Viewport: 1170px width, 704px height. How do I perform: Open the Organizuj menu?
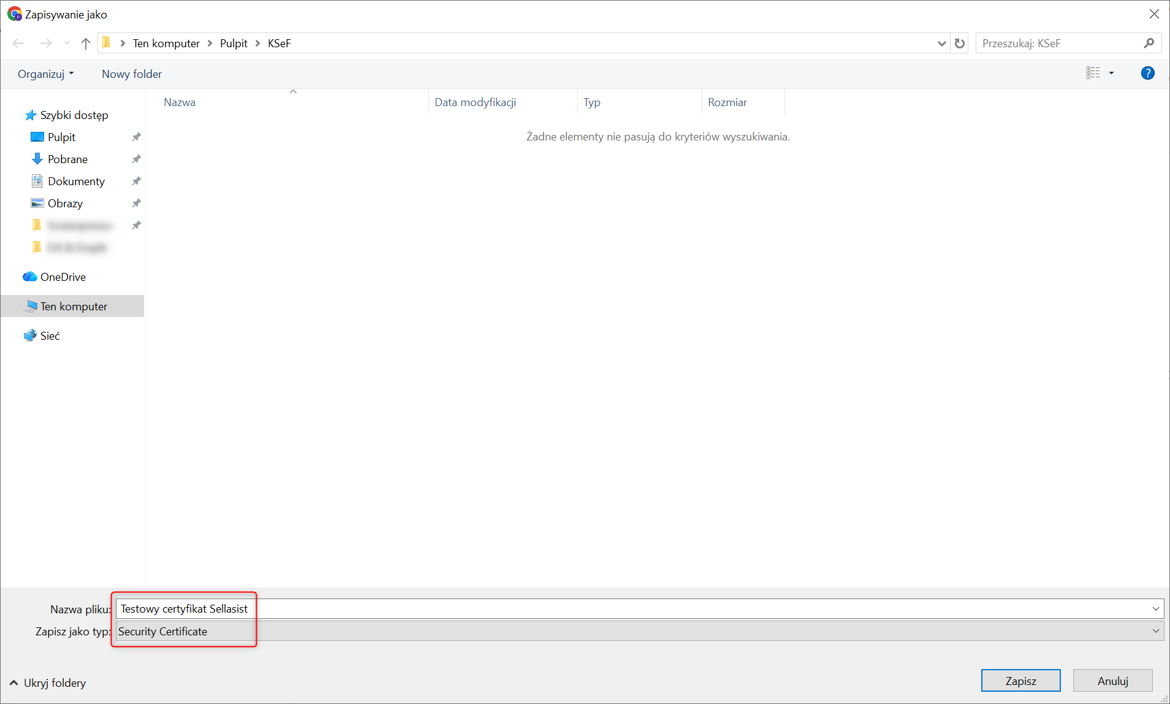[x=45, y=74]
